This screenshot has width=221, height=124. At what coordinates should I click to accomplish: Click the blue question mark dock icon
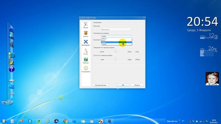click(x=11, y=69)
